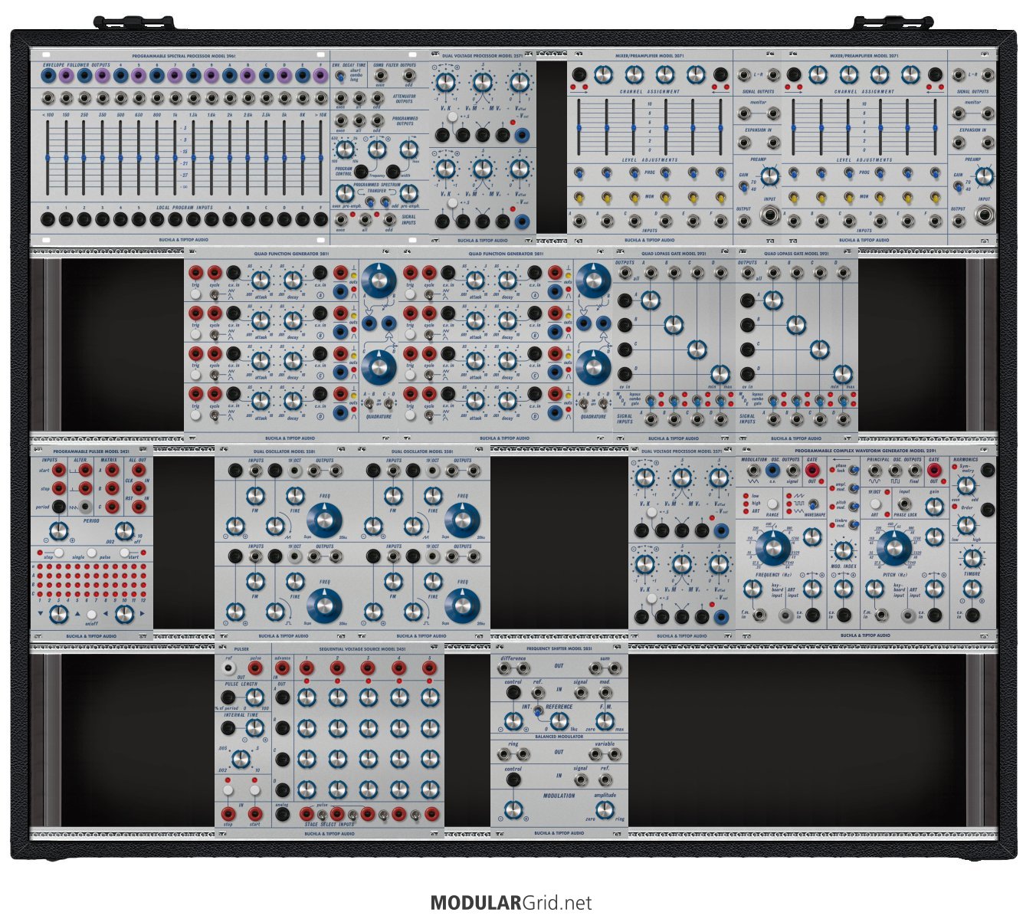Click the '> 10K' band slider on Spectral Processor
This screenshot has width=1023, height=919.
click(x=321, y=157)
